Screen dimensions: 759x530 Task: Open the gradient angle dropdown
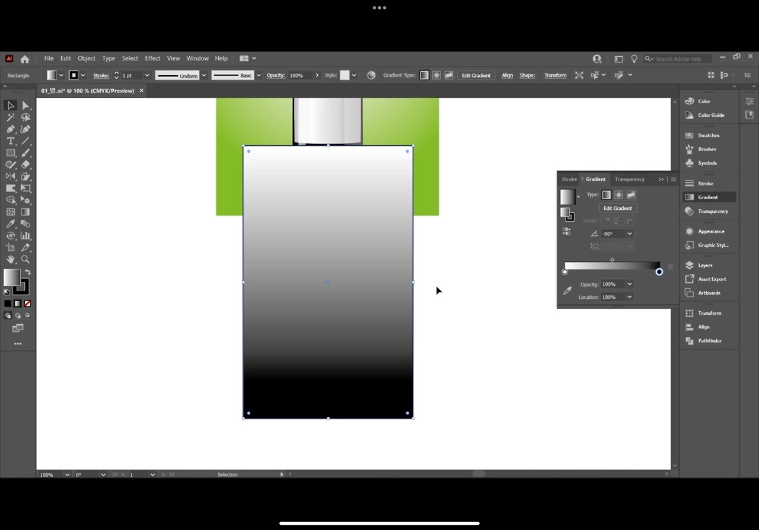630,234
